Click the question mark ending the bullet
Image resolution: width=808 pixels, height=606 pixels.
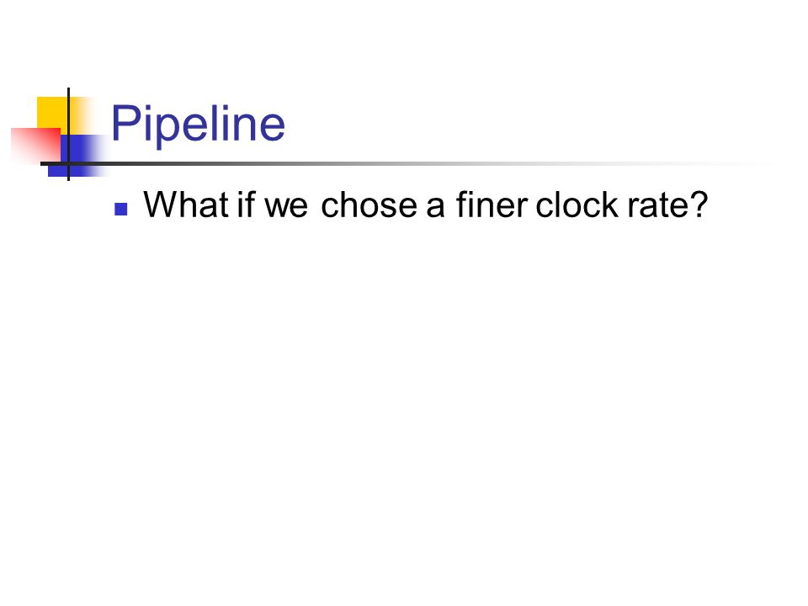coord(699,205)
